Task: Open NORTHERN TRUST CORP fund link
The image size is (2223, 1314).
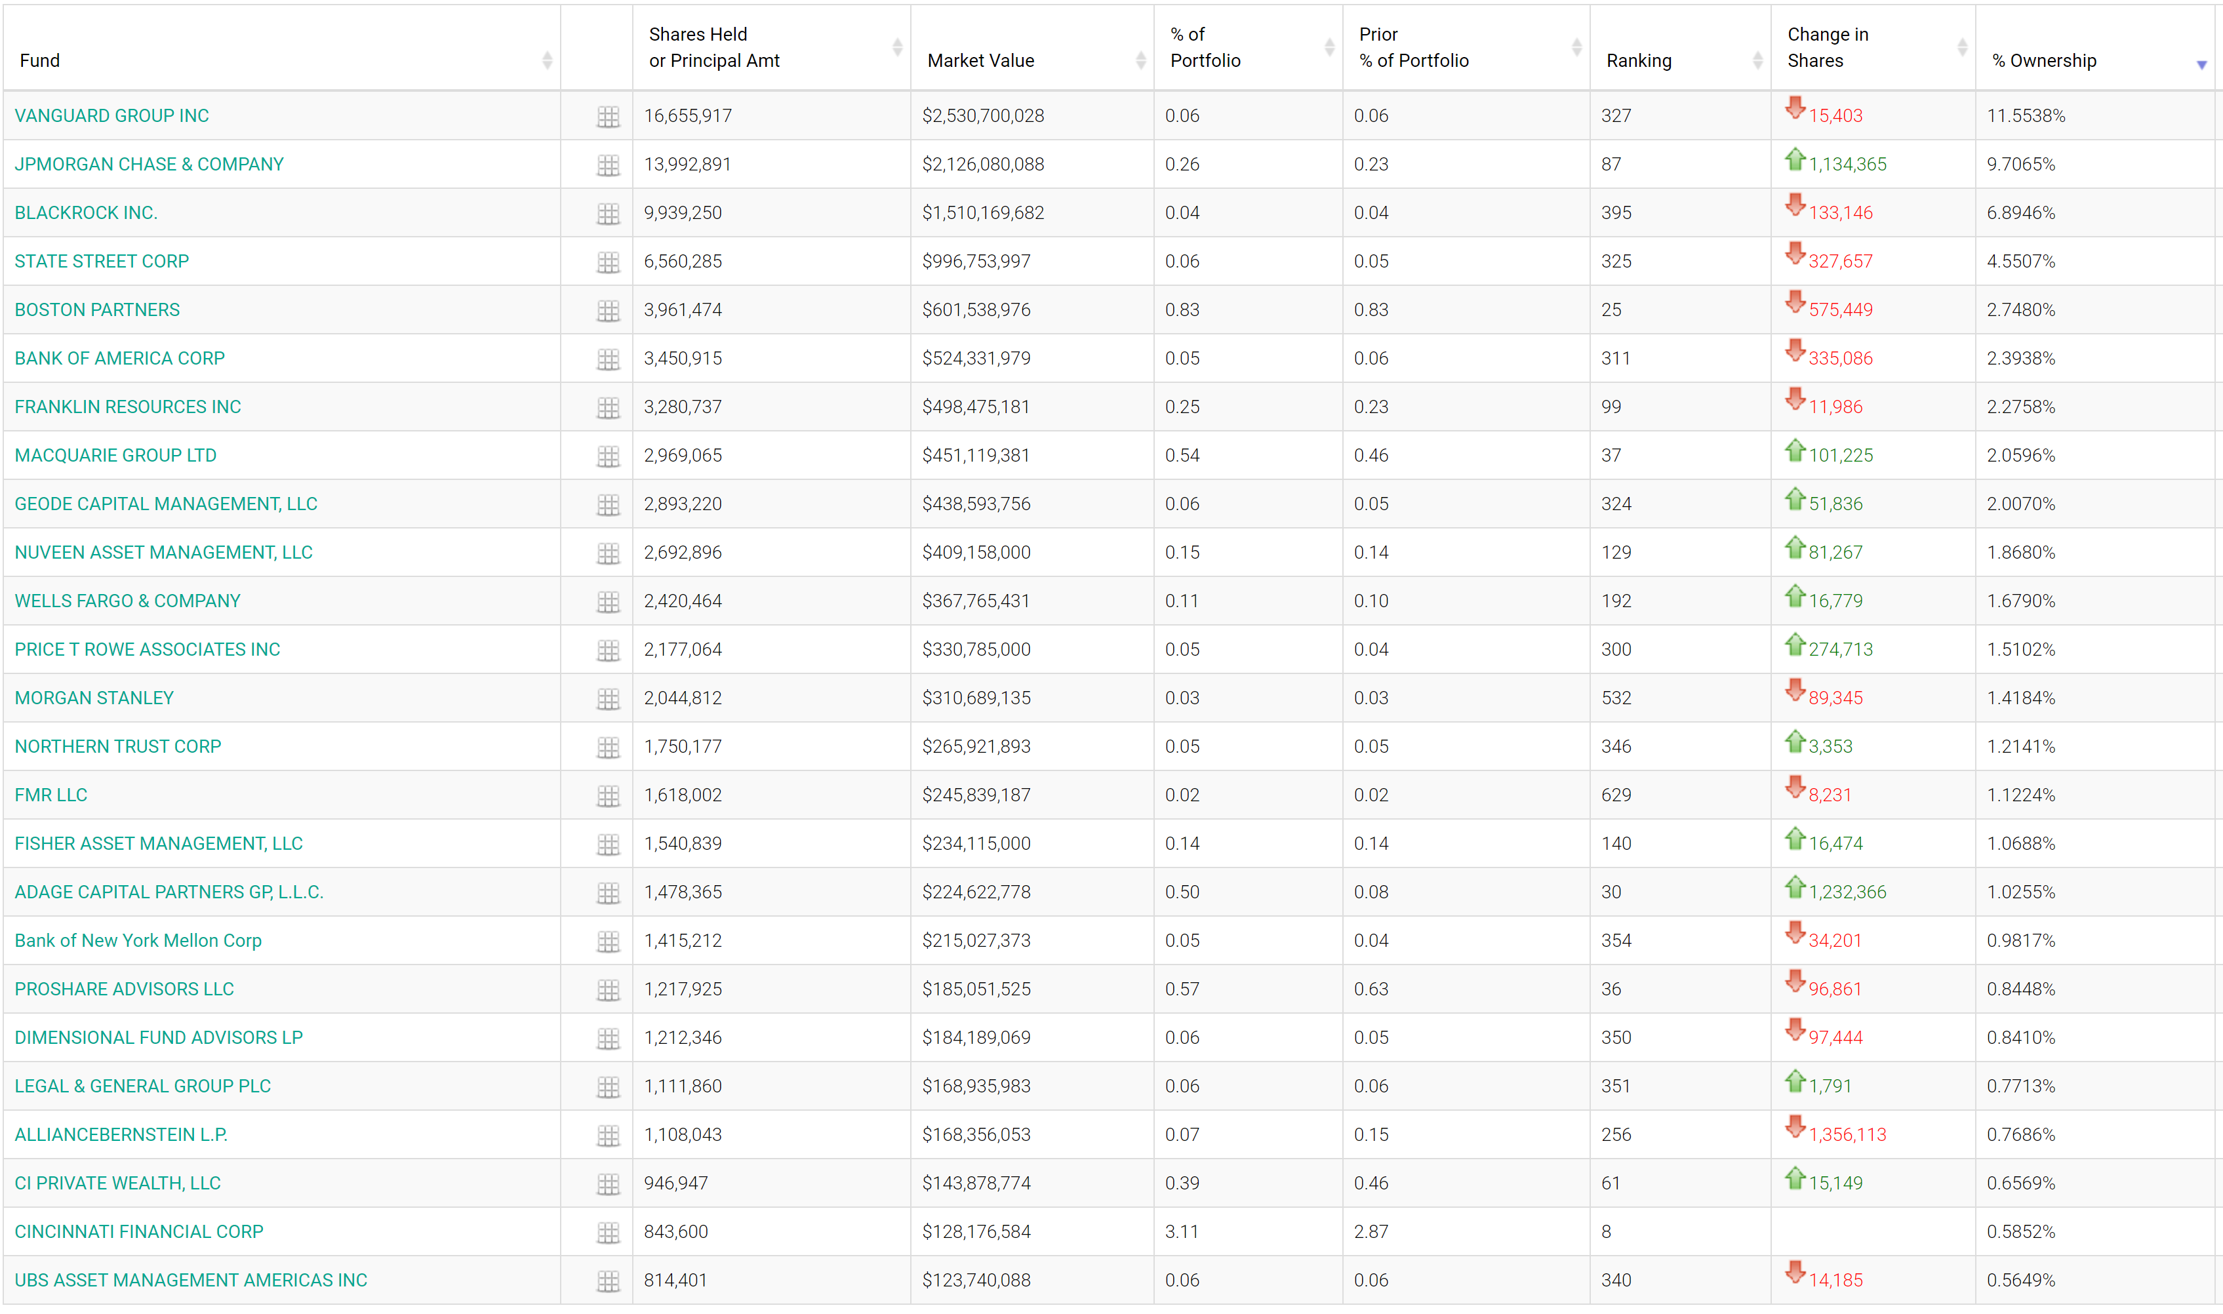Action: coord(118,747)
